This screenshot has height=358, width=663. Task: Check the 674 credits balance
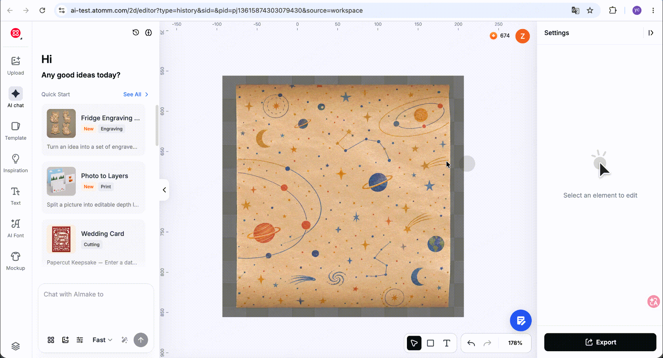click(500, 36)
